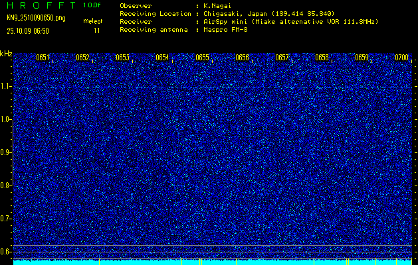Click the 0700 time marker
418x265 pixels.
[x=401, y=58]
